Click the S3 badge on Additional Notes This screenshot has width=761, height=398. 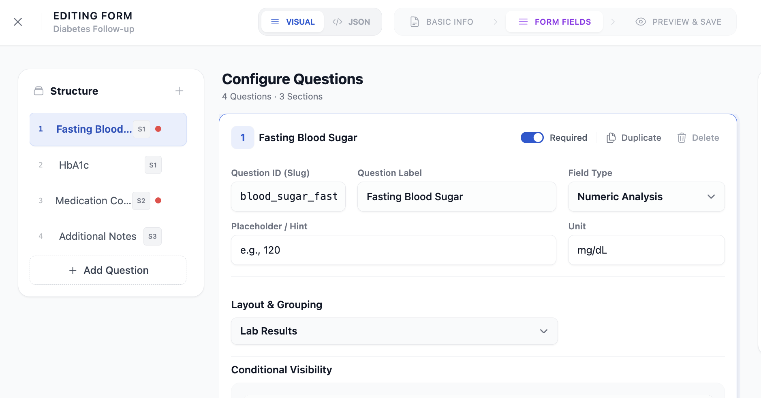pos(152,236)
